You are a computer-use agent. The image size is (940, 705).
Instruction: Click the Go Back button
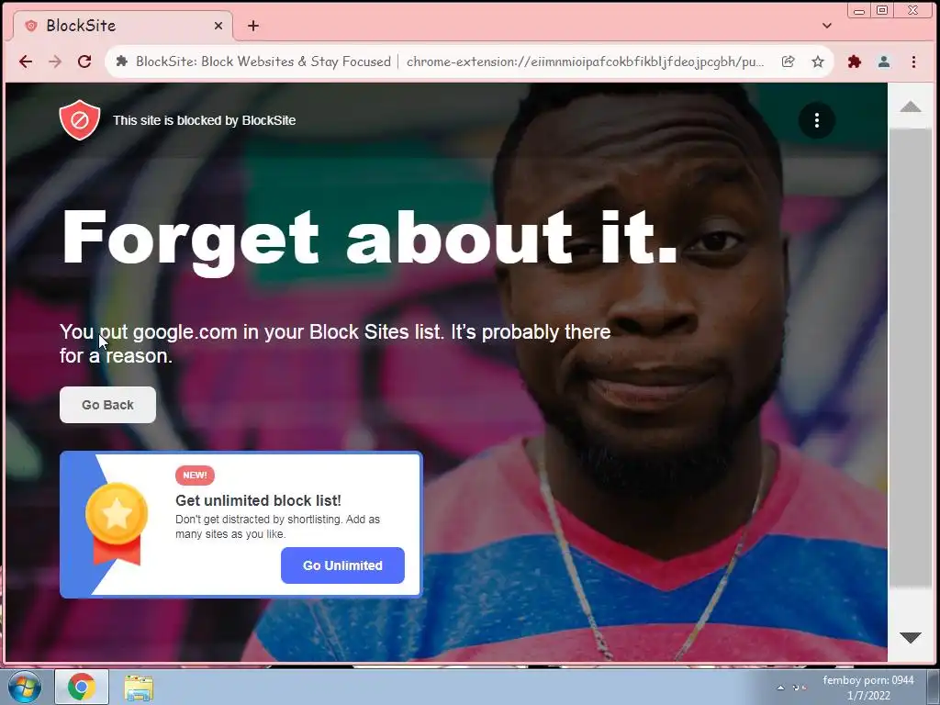(108, 405)
